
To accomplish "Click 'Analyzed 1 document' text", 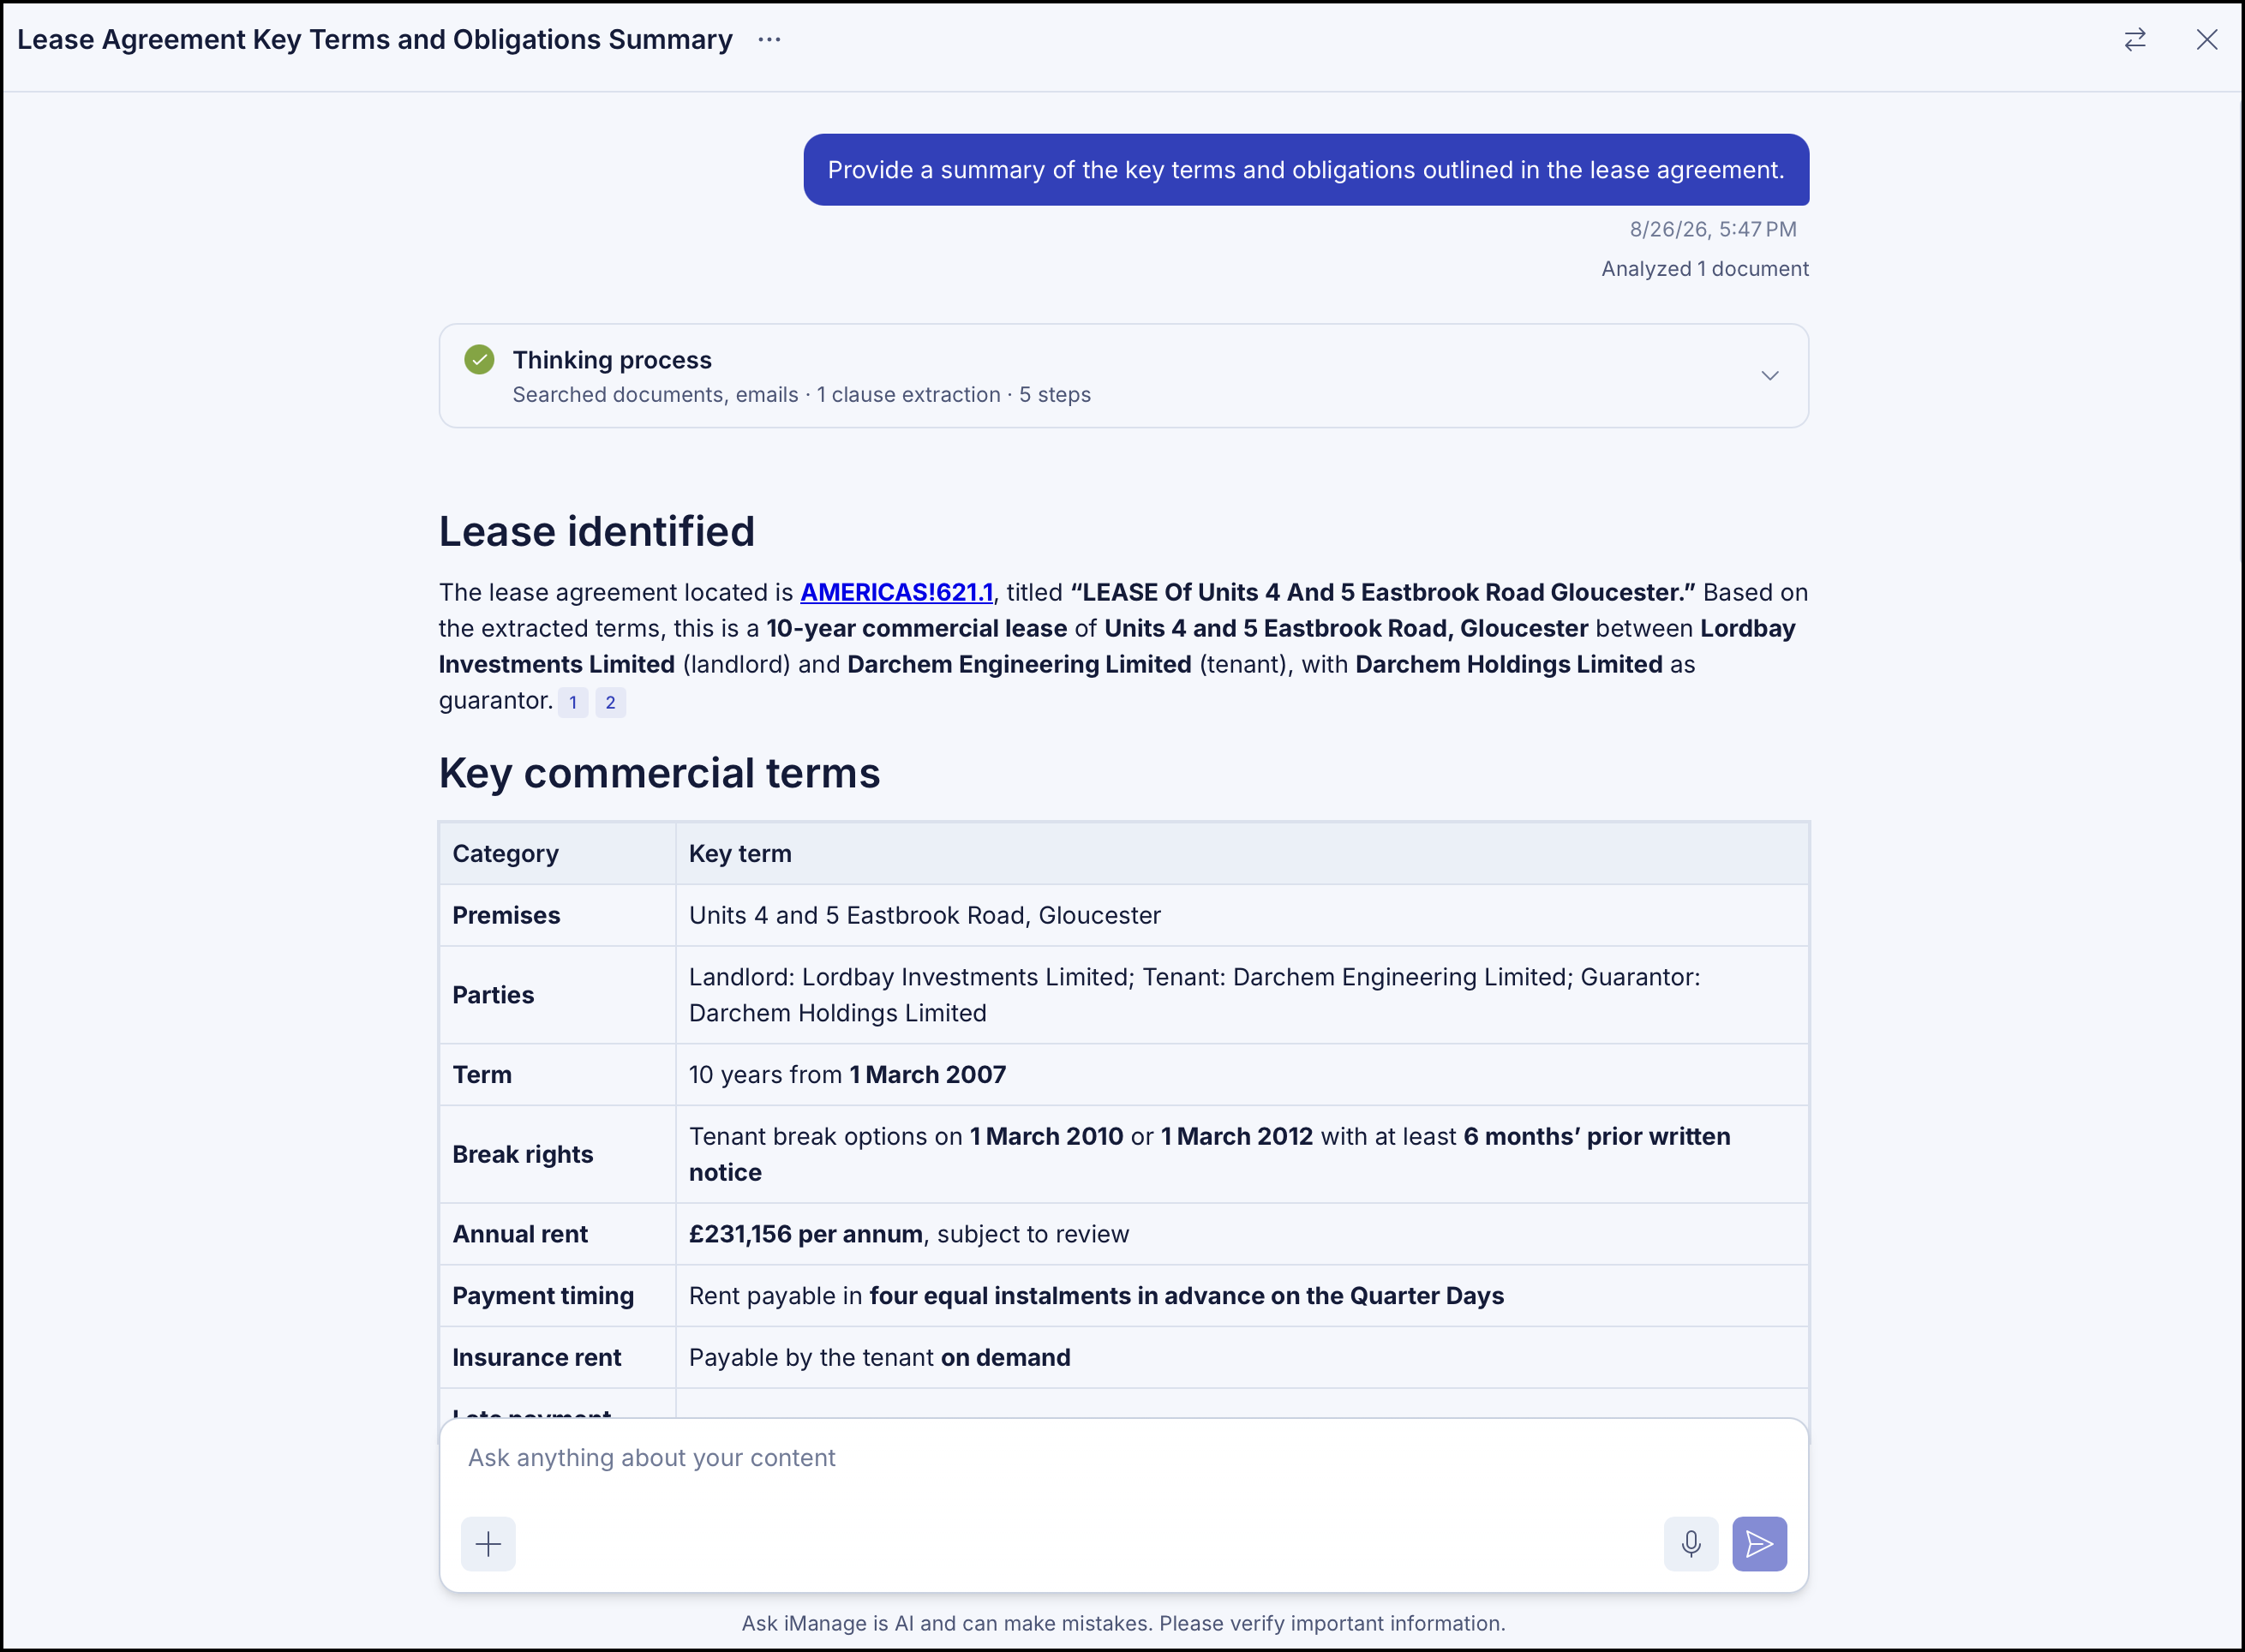I will pos(1705,269).
